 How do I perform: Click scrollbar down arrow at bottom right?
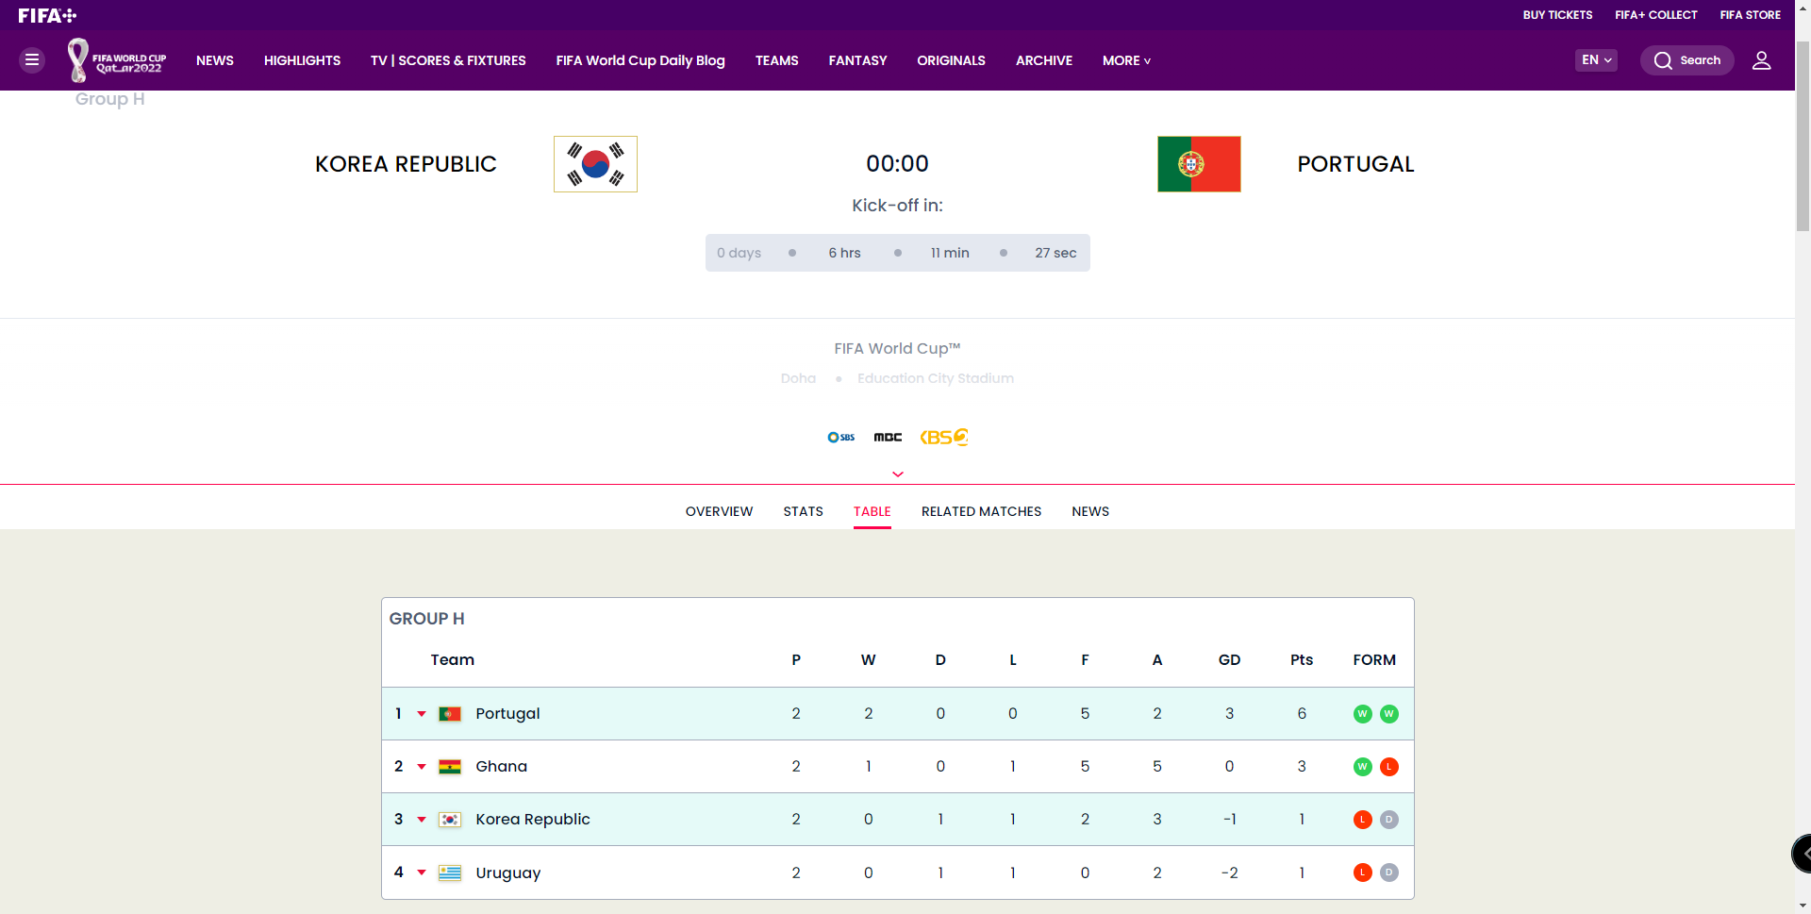(x=1803, y=906)
